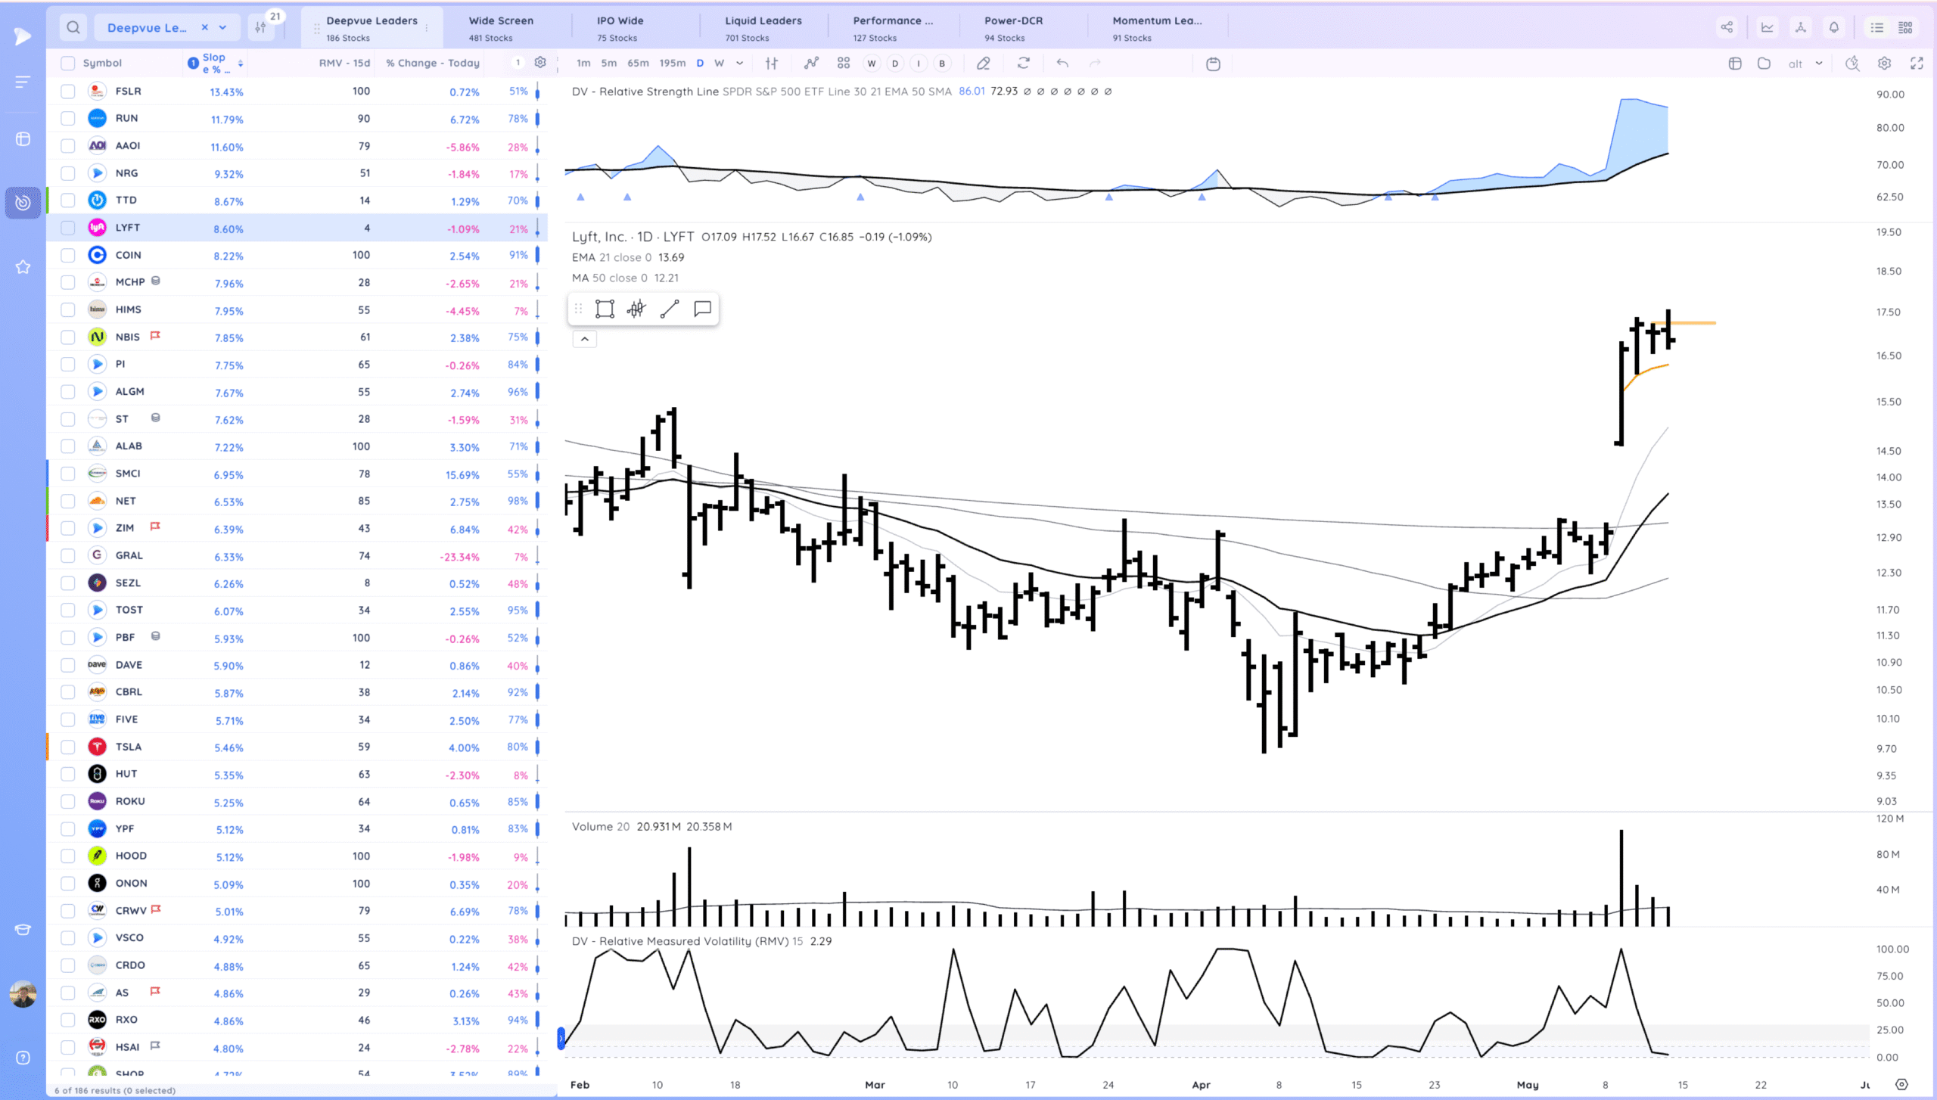This screenshot has width=1937, height=1100.
Task: Check the FSLR row checkbox
Action: click(68, 92)
